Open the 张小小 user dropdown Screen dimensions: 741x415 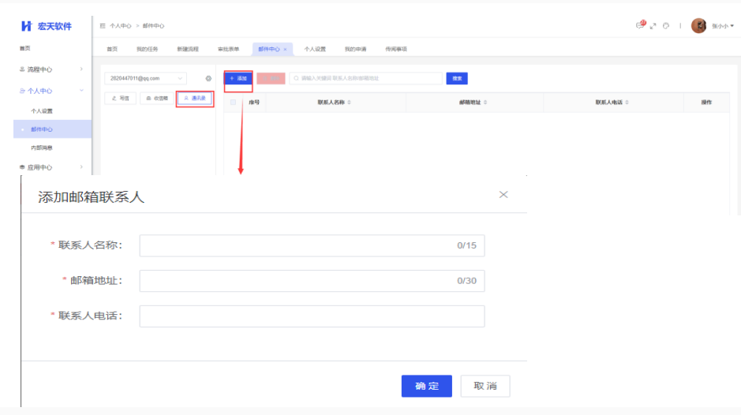click(x=723, y=26)
